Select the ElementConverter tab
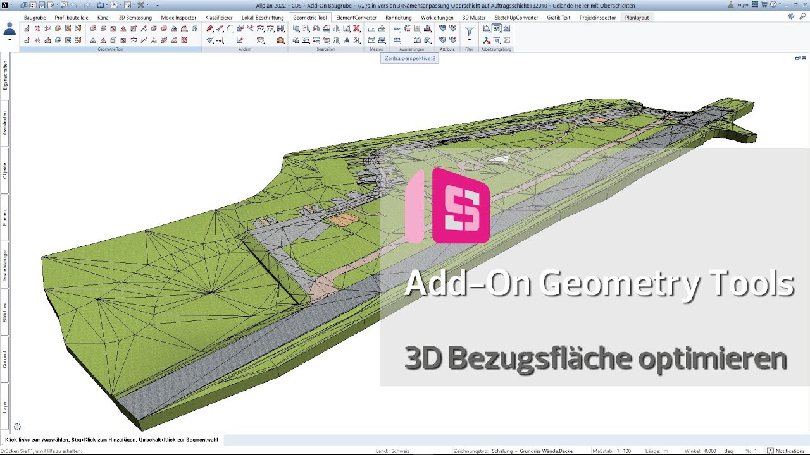Screen dimensions: 810x455 point(356,17)
